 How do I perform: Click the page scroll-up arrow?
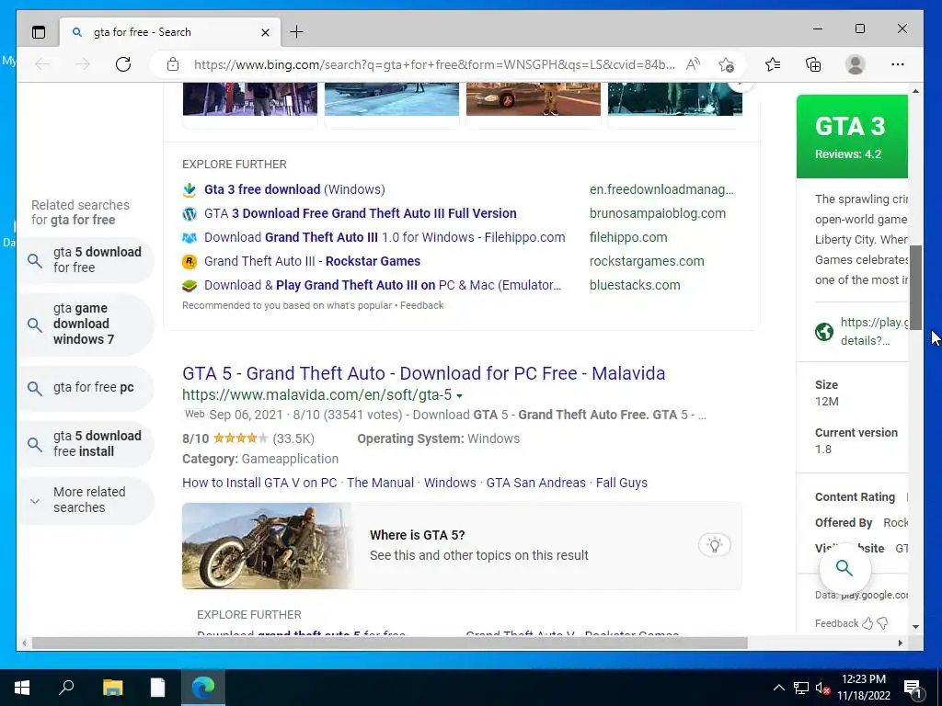(x=915, y=91)
